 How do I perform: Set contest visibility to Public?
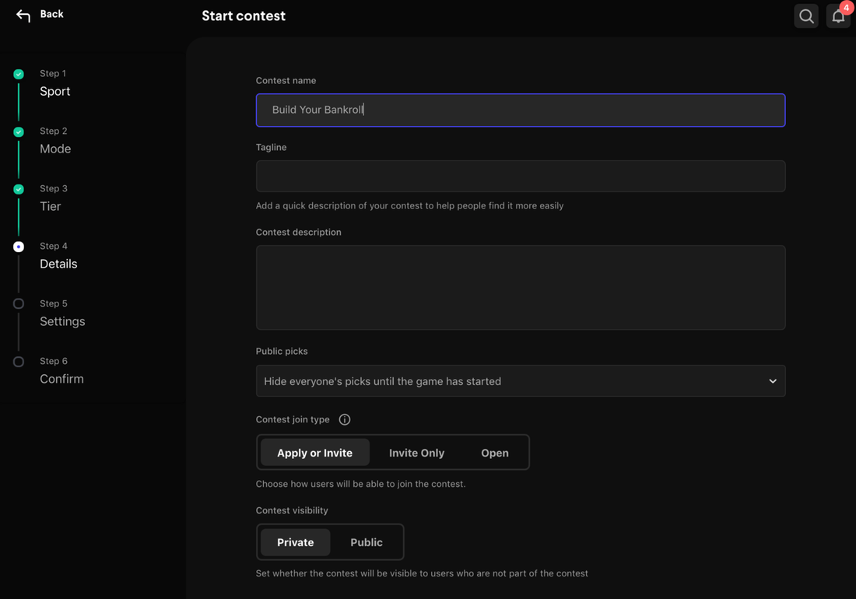pyautogui.click(x=366, y=542)
